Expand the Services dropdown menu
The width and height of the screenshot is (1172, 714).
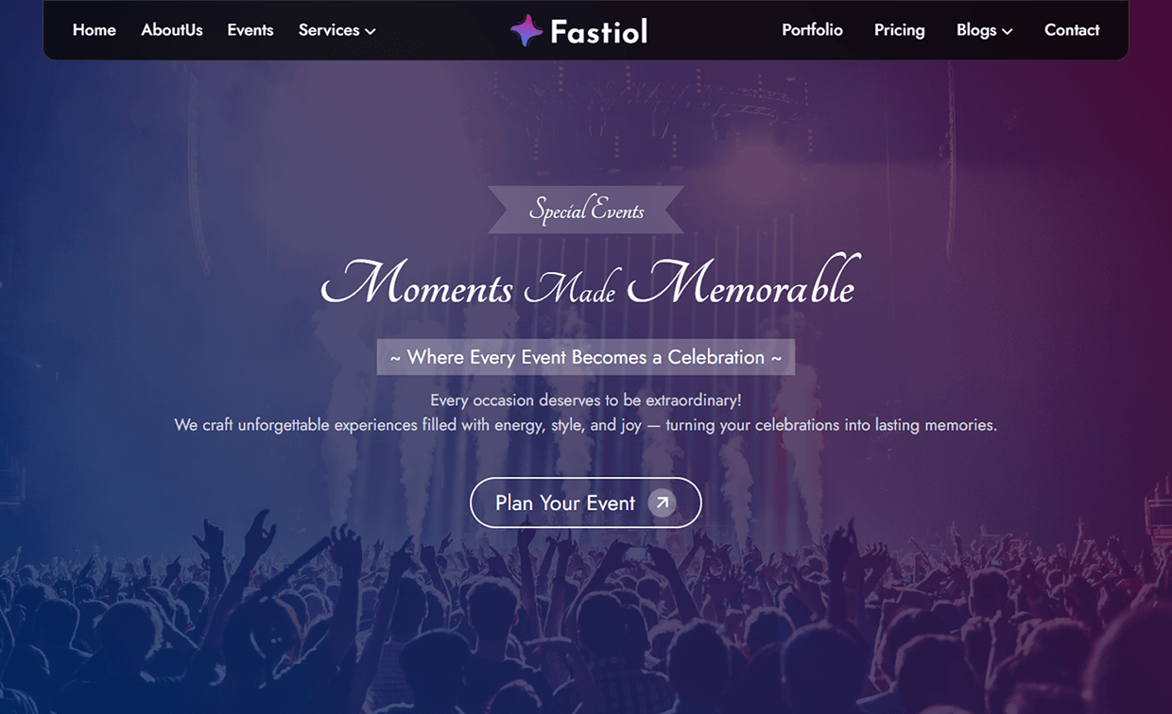[x=336, y=29]
